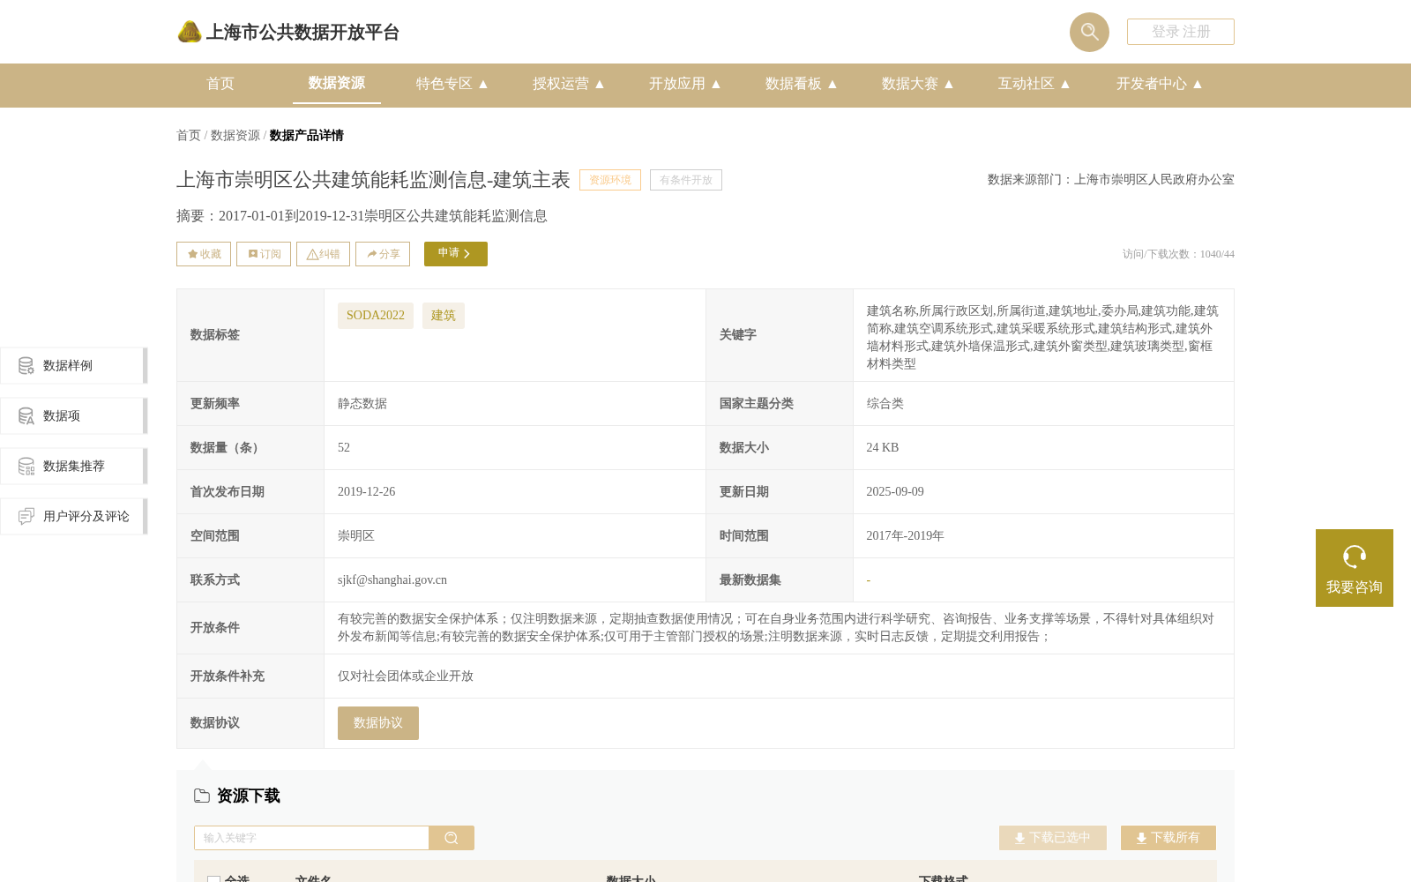Click 下载所有 button
The height and width of the screenshot is (882, 1411).
pyautogui.click(x=1168, y=838)
